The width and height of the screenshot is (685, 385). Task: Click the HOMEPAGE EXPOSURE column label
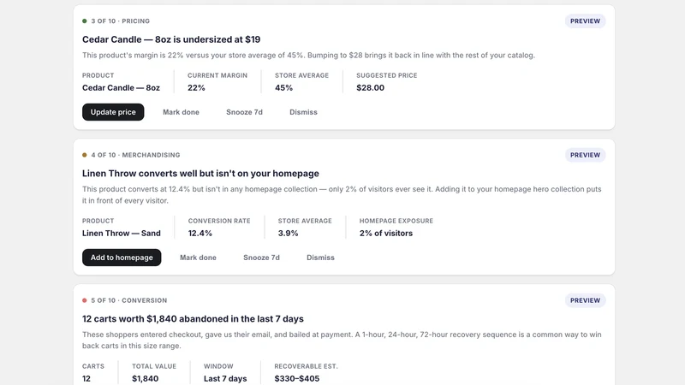click(396, 221)
